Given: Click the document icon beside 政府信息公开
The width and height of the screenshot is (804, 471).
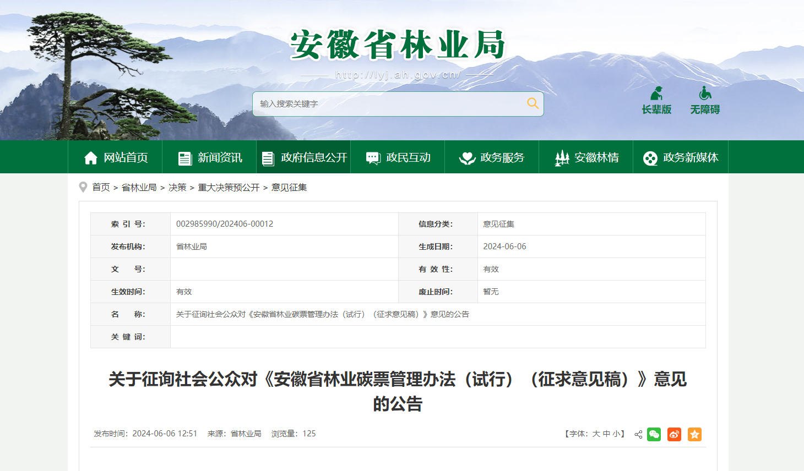Looking at the screenshot, I should click(x=268, y=158).
